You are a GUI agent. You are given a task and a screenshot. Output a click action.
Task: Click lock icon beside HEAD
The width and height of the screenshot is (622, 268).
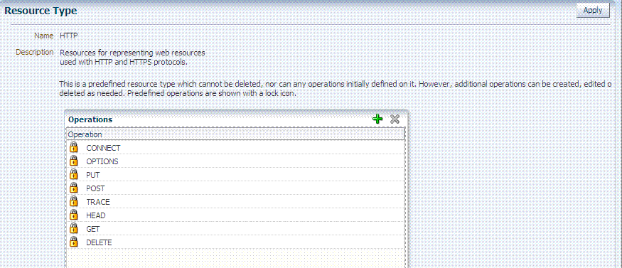click(x=73, y=215)
